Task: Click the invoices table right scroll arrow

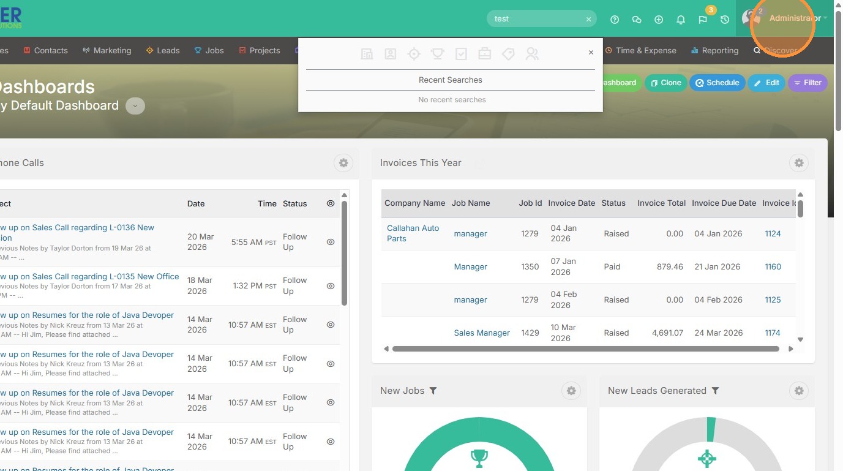Action: click(x=791, y=349)
